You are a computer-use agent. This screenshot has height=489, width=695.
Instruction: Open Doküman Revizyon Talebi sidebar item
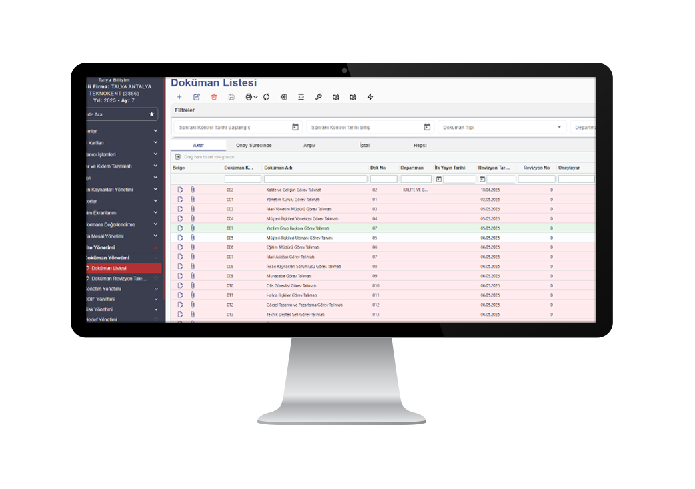[x=119, y=278]
